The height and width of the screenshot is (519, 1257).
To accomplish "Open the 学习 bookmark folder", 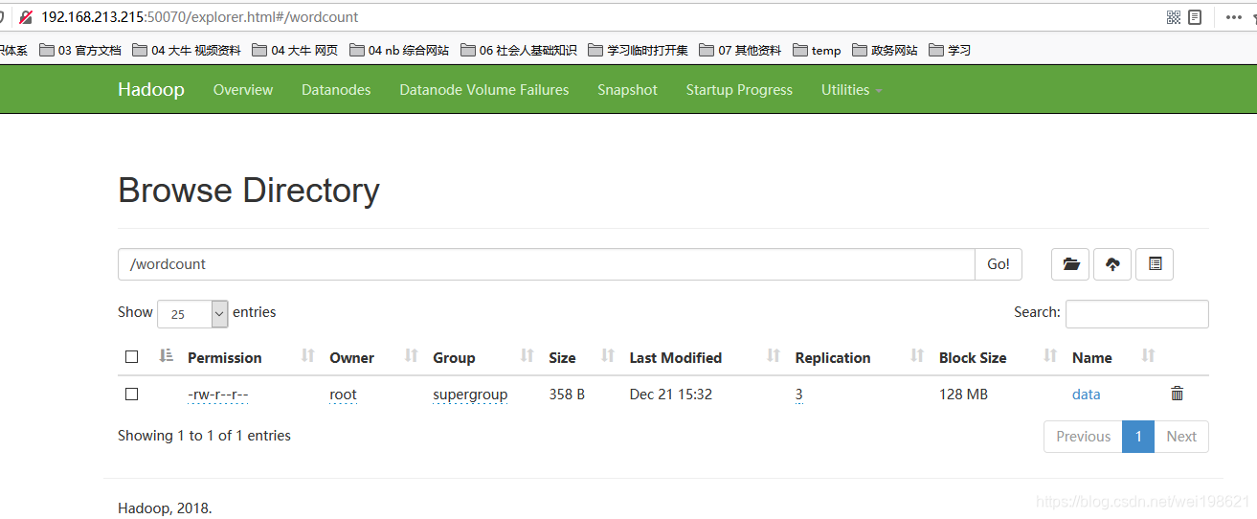I will tap(950, 50).
